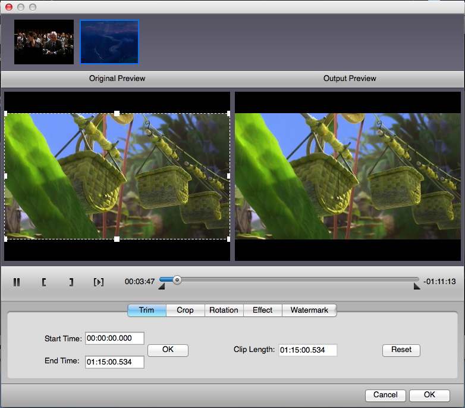Set trim start with left bracket icon
Screen dimensions: 465x408
[44, 282]
